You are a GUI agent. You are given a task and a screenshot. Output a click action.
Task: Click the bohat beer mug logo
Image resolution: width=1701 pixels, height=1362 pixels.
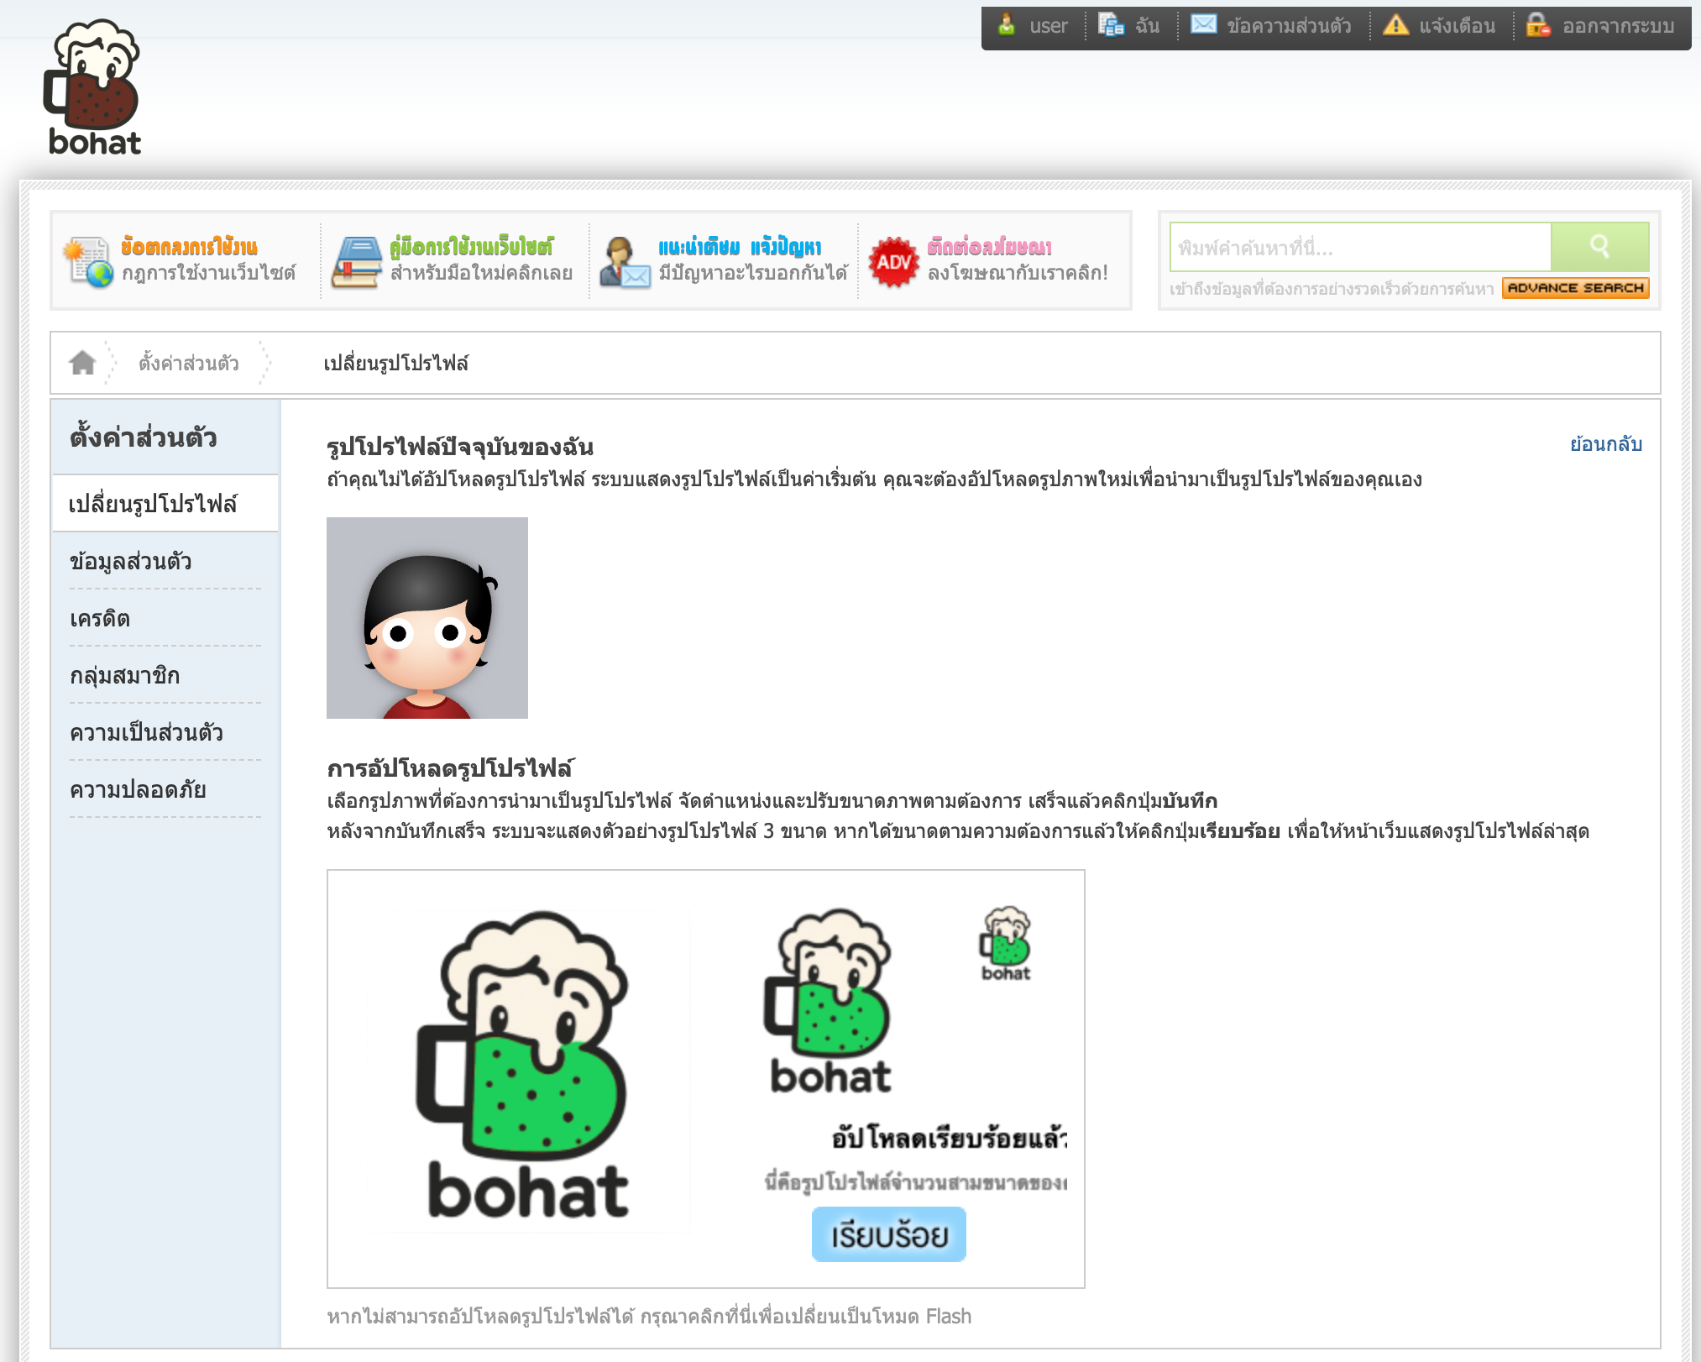point(93,88)
